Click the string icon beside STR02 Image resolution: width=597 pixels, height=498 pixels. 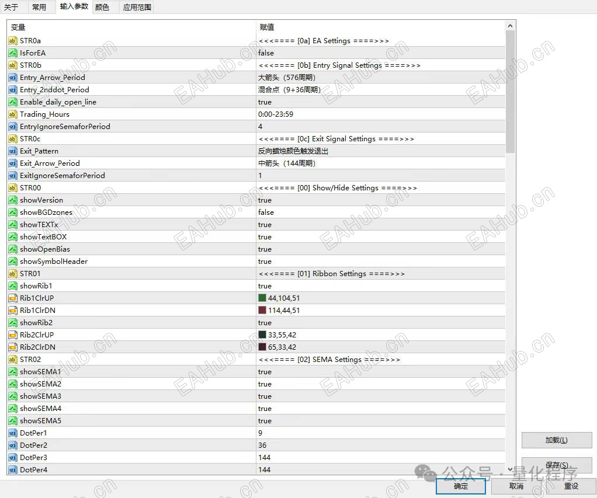[x=13, y=360]
